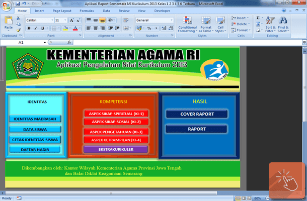Click the Excel Help question mark icon
307x201 pixels.
pyautogui.click(x=284, y=11)
